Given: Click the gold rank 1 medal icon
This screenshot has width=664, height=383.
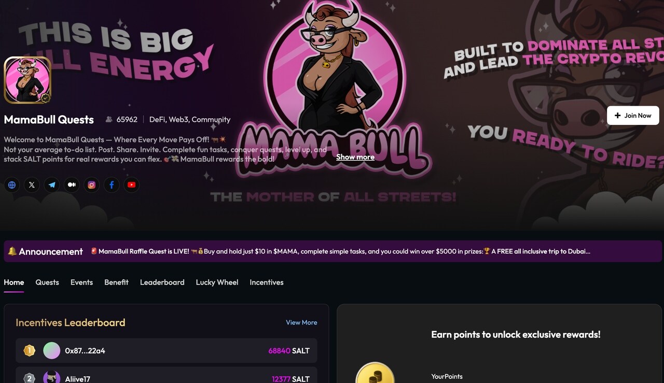Looking at the screenshot, I should tap(30, 351).
